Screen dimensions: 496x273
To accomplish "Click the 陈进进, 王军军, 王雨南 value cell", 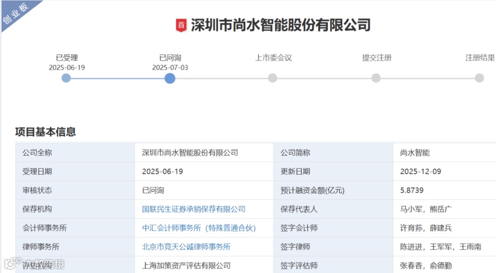I will pyautogui.click(x=445, y=247).
